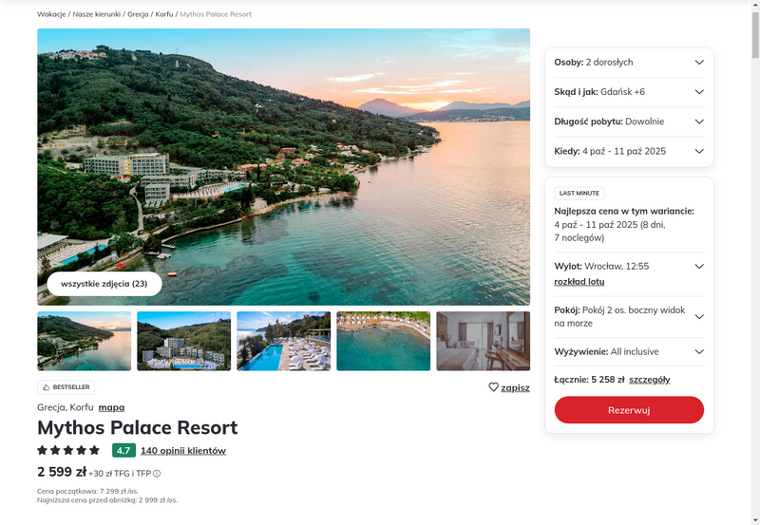Click the Bestseller thumbs-up badge

[x=66, y=387]
